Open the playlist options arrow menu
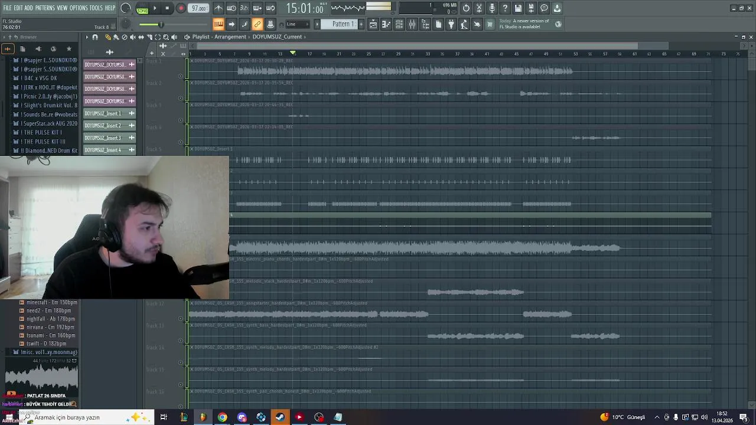The height and width of the screenshot is (425, 756). 87,37
